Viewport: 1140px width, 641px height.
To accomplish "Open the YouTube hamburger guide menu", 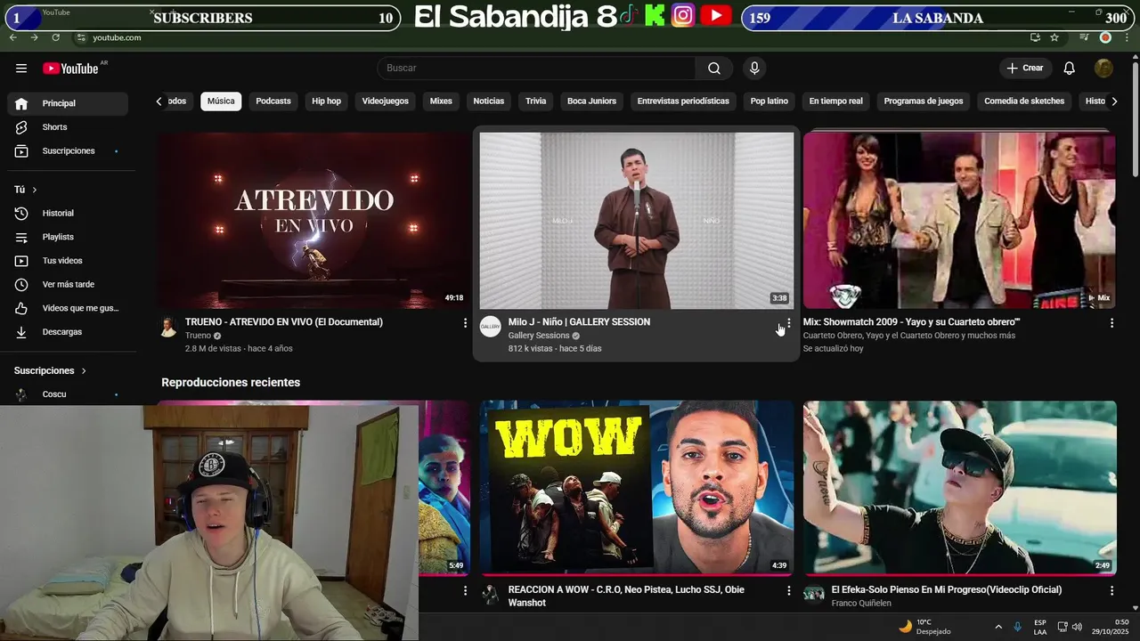I will (x=21, y=69).
